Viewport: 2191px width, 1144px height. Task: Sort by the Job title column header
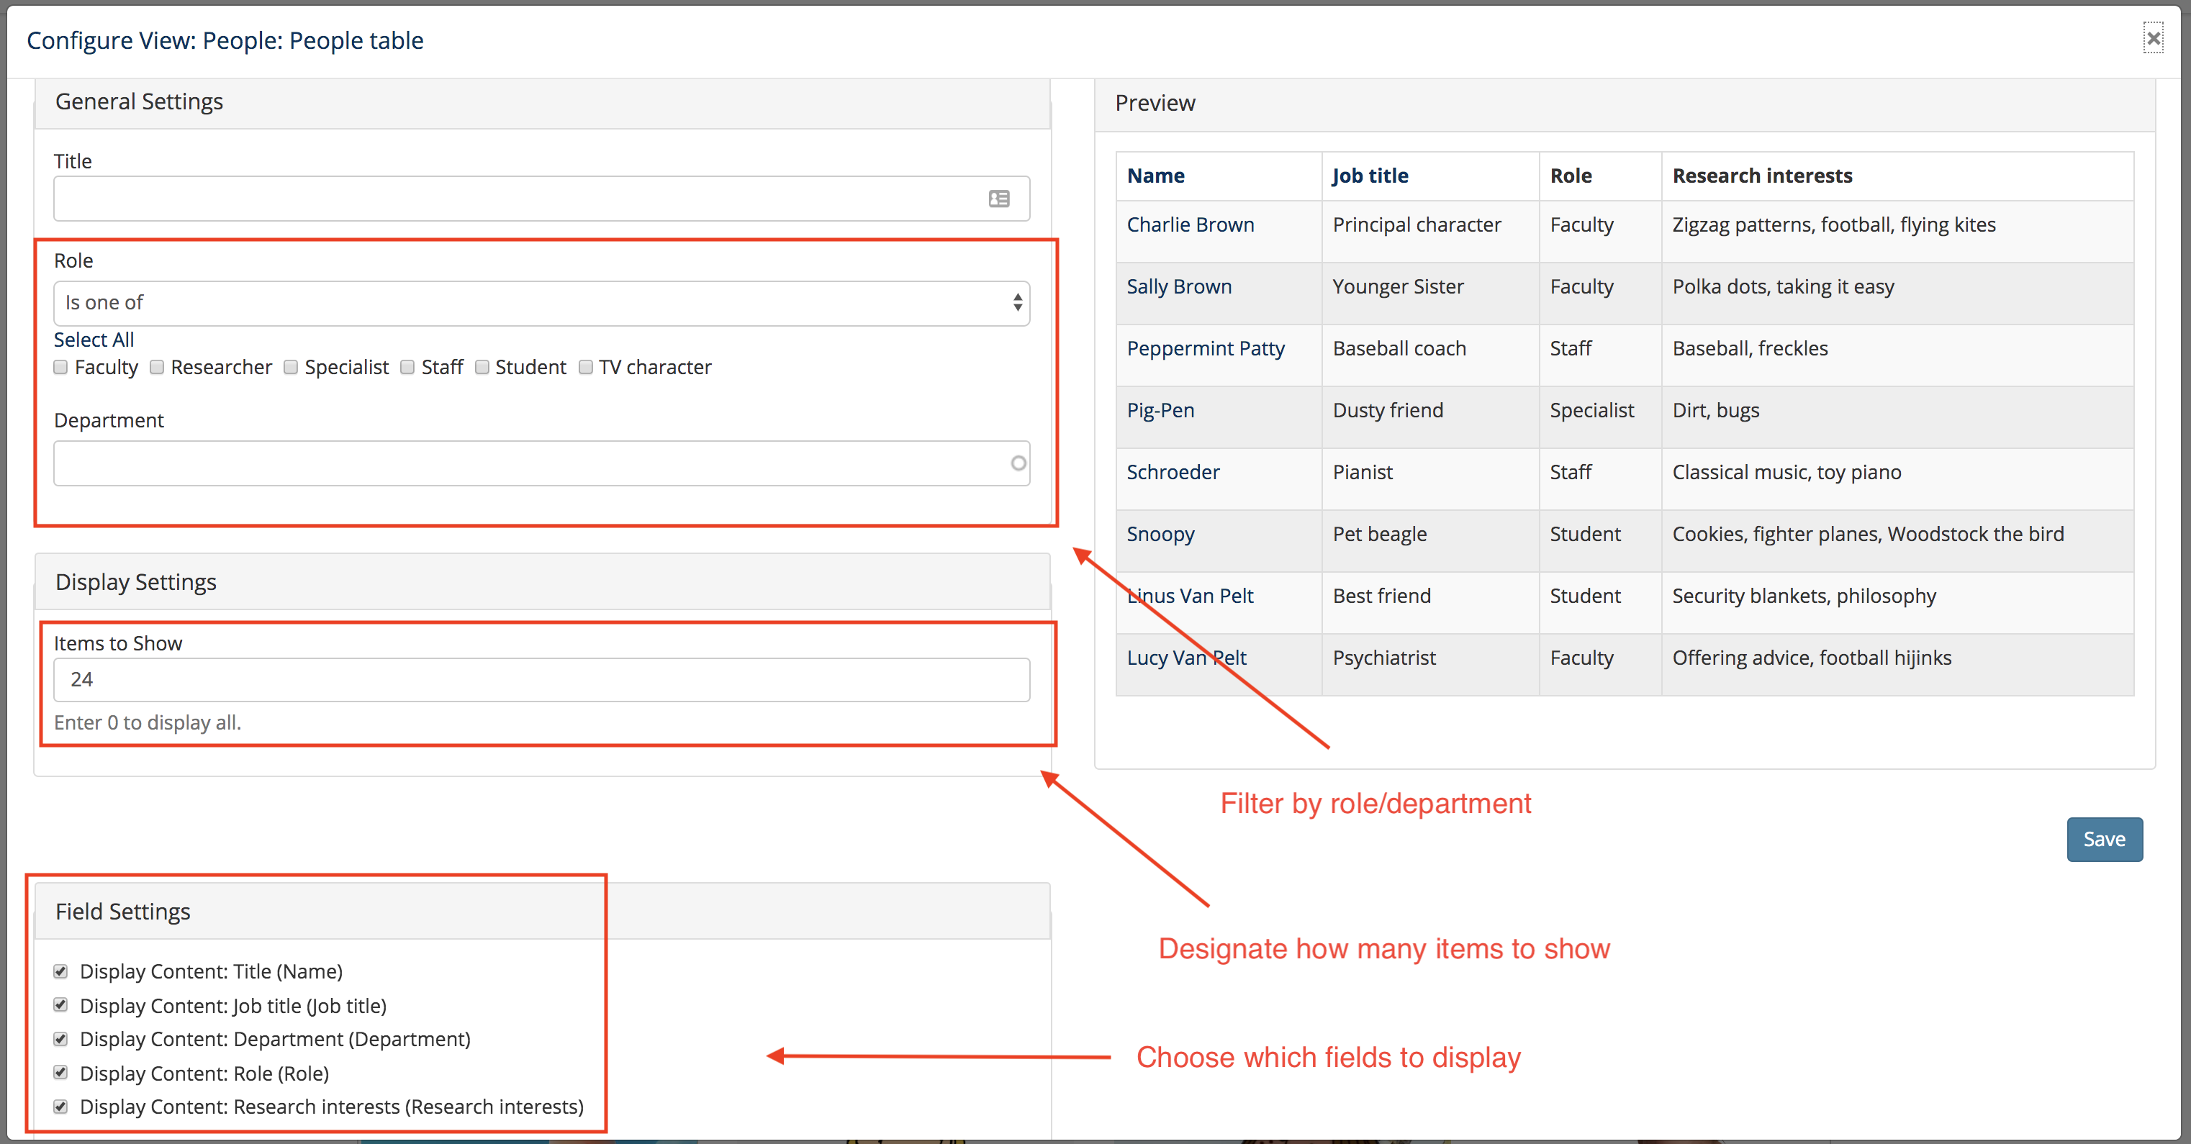tap(1369, 176)
